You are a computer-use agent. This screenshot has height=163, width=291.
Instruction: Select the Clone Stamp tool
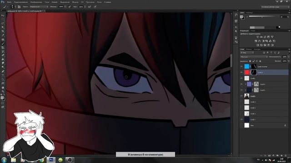[3, 48]
